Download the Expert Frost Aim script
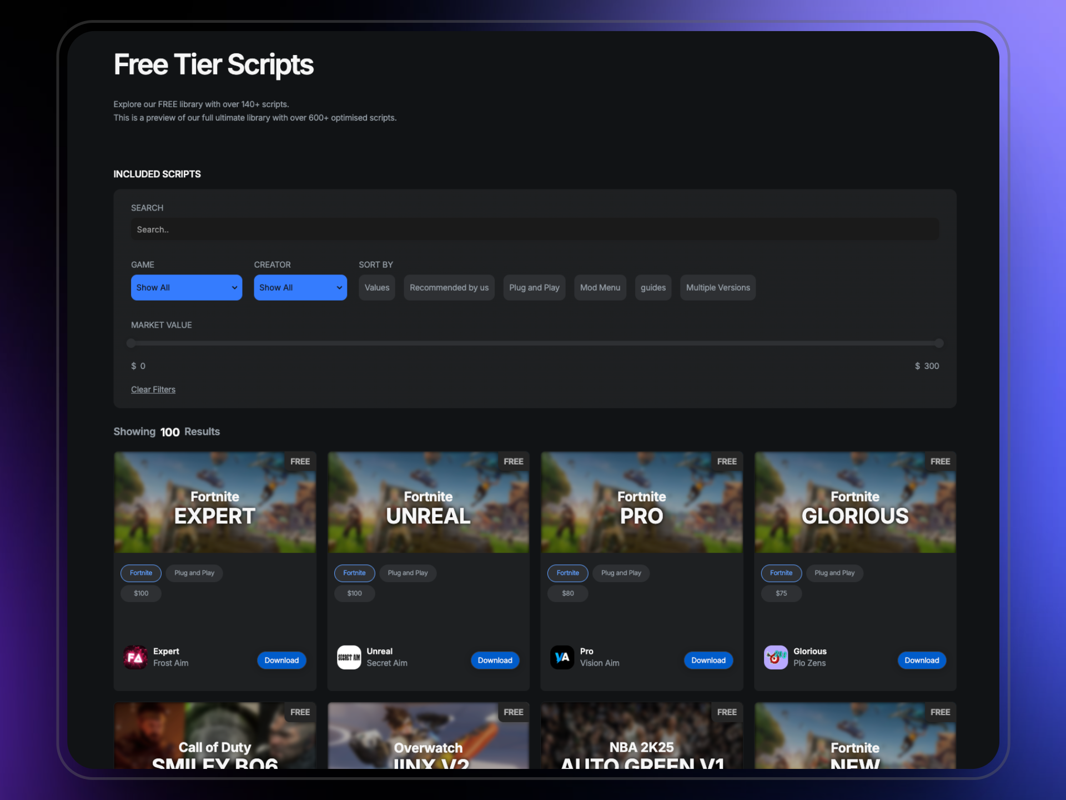The height and width of the screenshot is (800, 1066). click(x=281, y=660)
